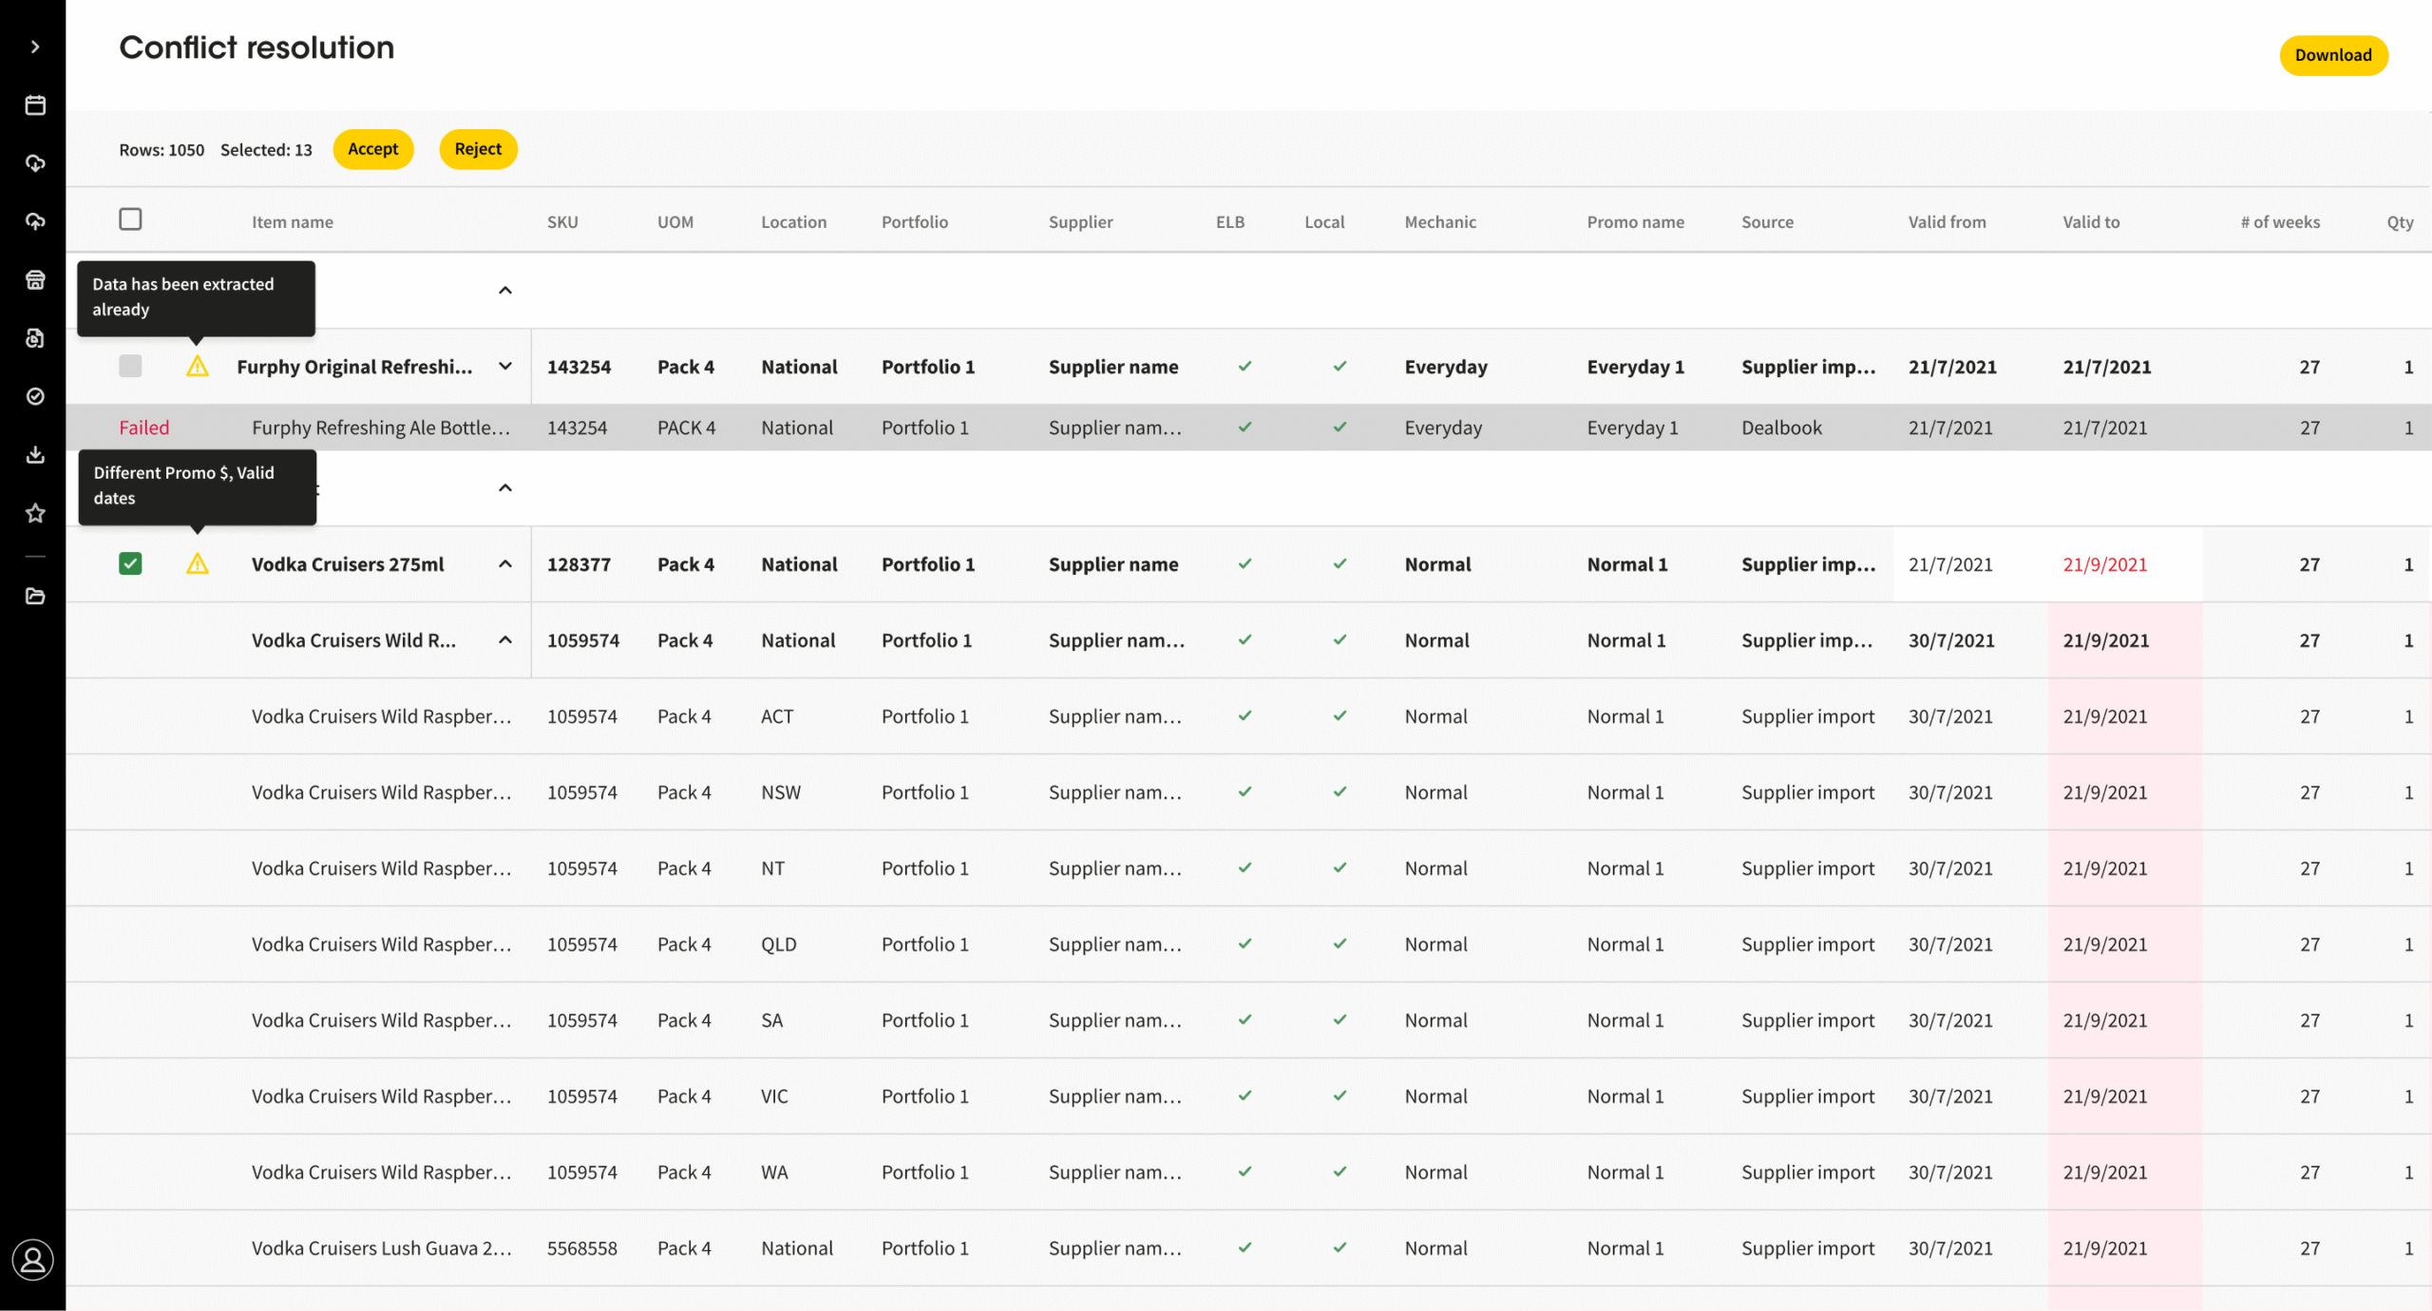The width and height of the screenshot is (2432, 1311).
Task: Click warning icon on Vodka Cruisers 275ml row
Action: pos(198,564)
